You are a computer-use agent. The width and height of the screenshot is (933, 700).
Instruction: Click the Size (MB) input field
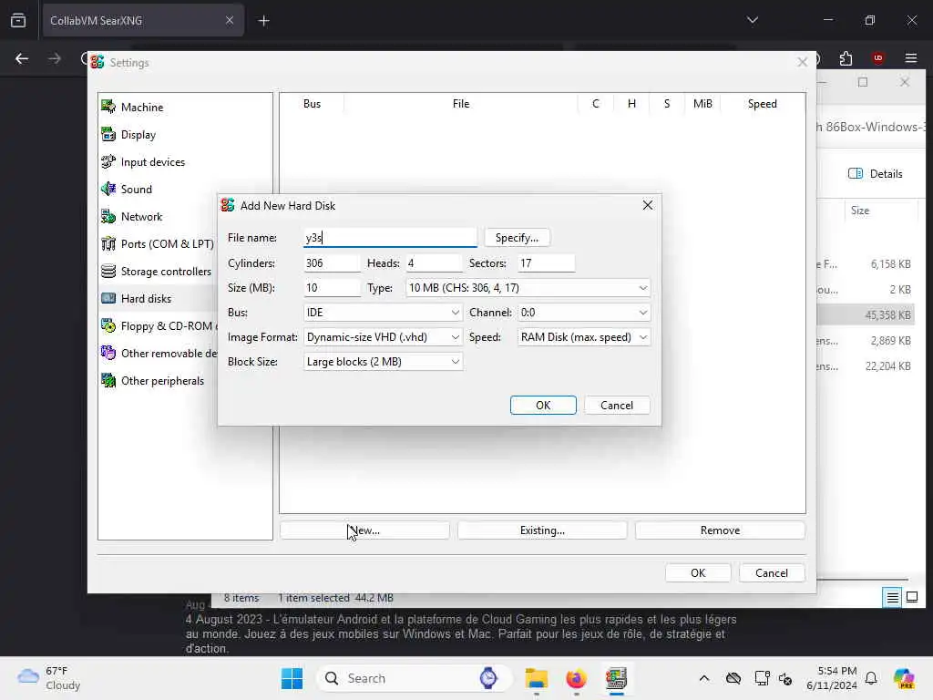pos(332,288)
